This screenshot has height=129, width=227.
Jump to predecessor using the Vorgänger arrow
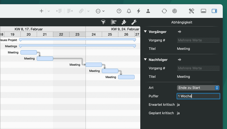click(x=179, y=32)
